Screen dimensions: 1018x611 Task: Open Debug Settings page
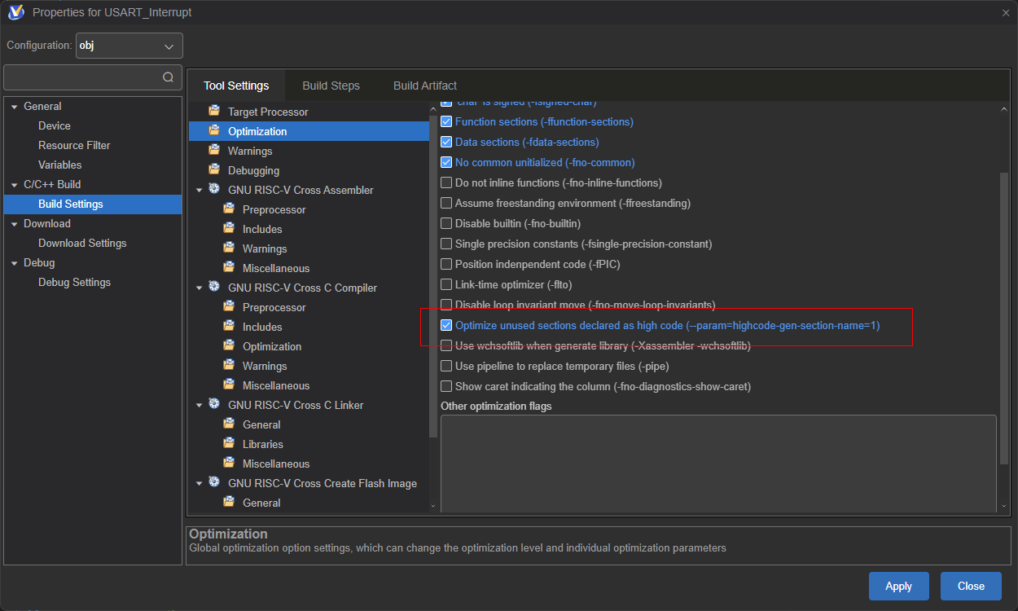74,282
